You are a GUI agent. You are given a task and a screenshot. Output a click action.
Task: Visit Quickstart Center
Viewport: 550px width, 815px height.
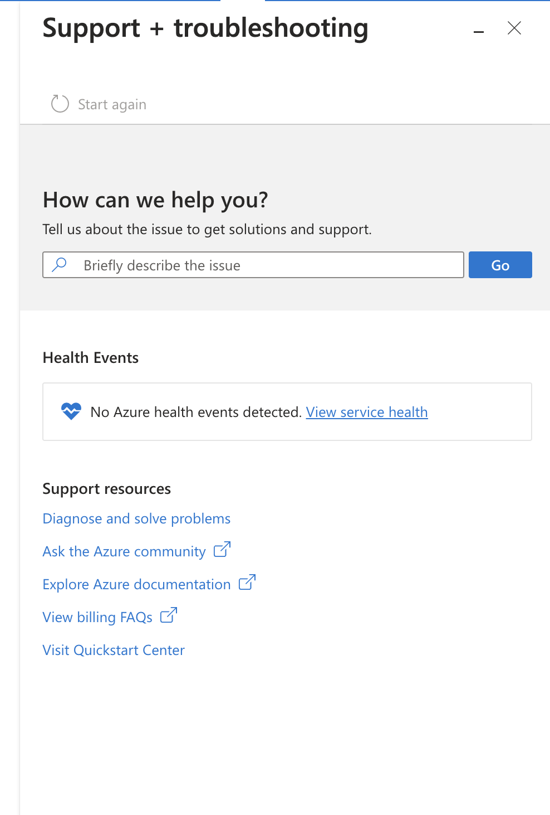114,650
